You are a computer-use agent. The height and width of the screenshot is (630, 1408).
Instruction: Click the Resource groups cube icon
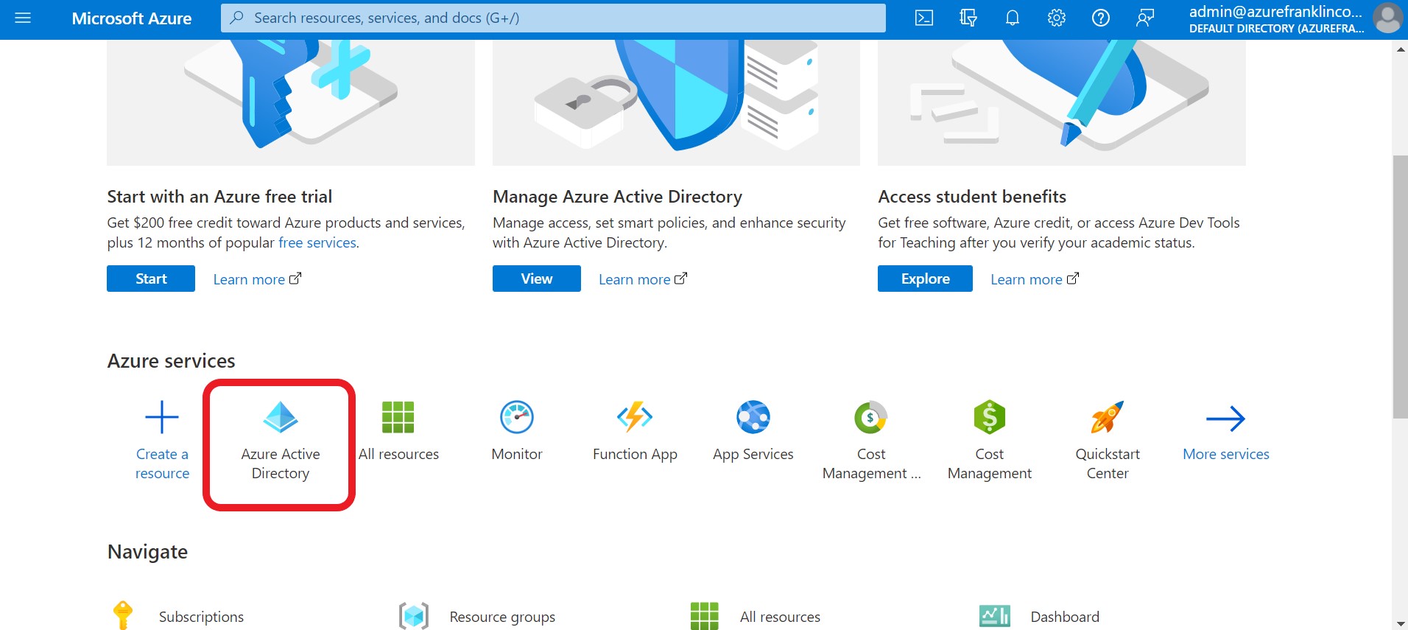(x=414, y=616)
